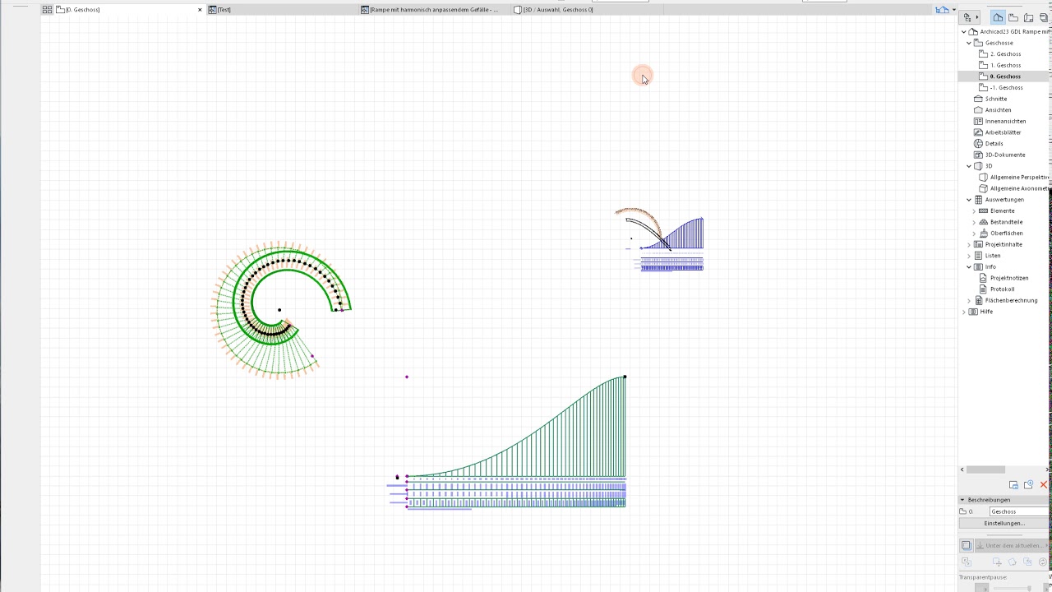Open the navigator project chooser dropdown

(971, 17)
